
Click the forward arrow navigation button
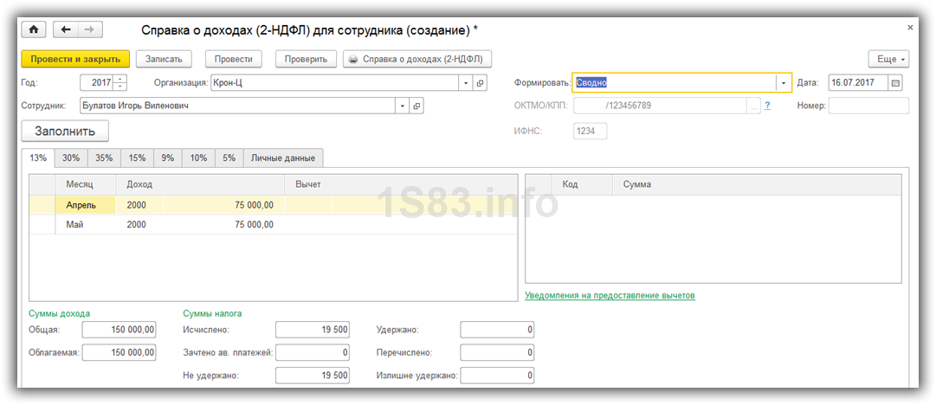coord(88,29)
